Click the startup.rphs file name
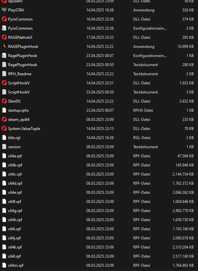 point(18,110)
